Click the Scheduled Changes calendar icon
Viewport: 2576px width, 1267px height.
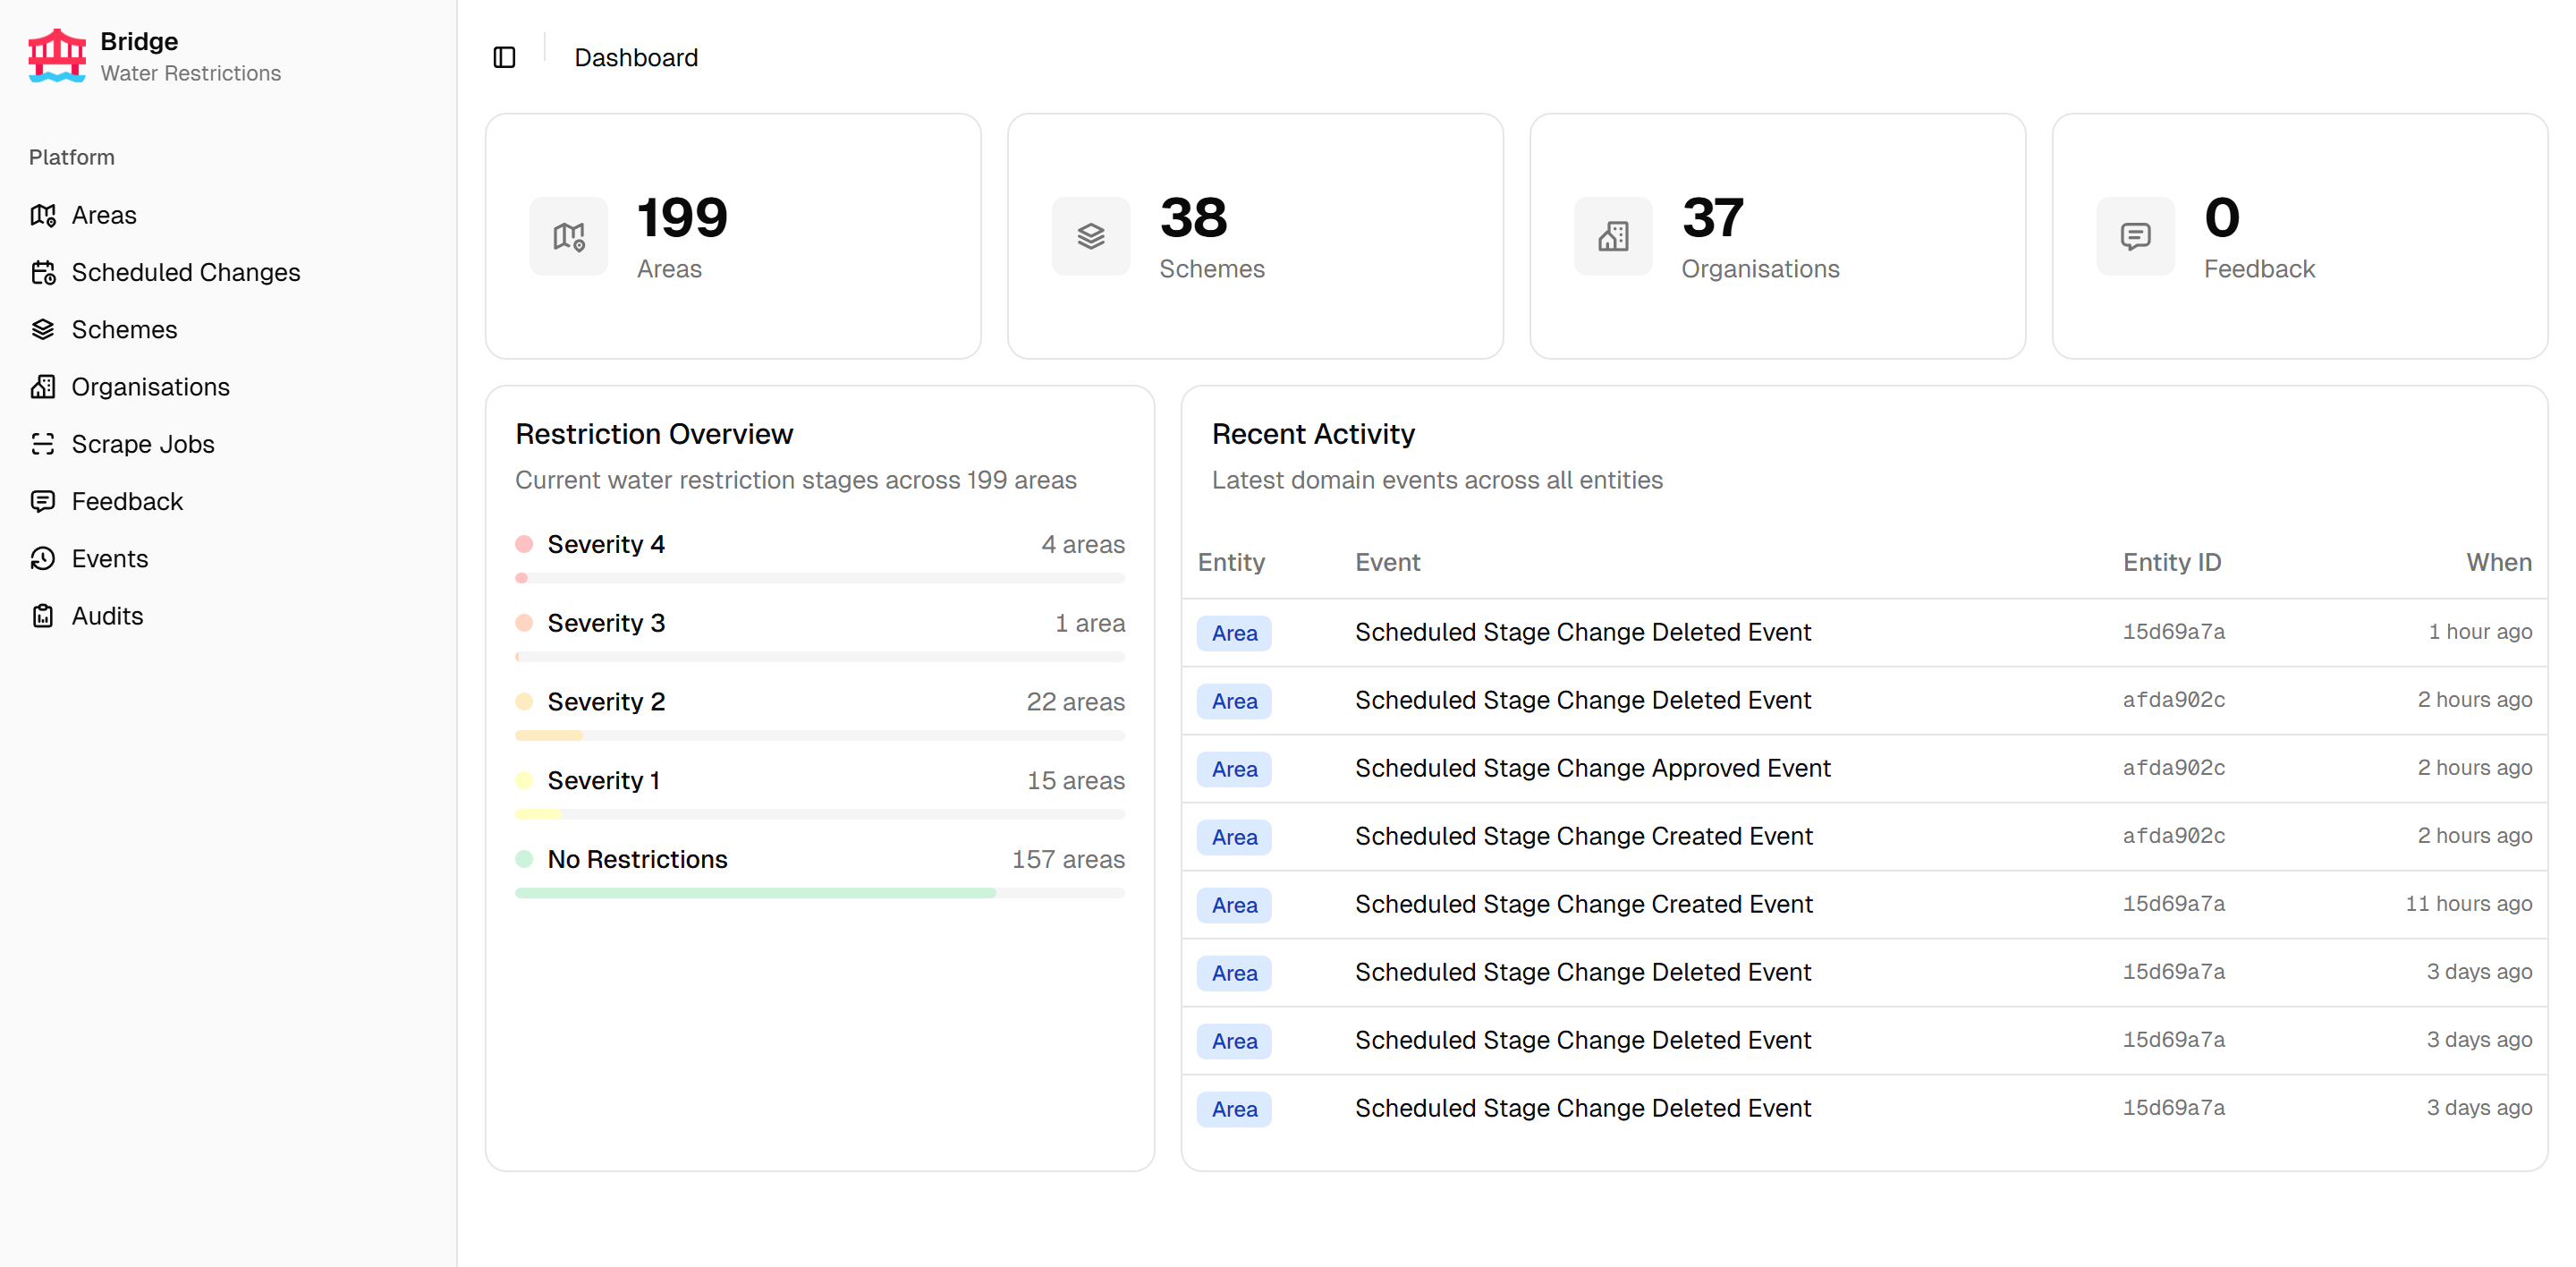[43, 272]
